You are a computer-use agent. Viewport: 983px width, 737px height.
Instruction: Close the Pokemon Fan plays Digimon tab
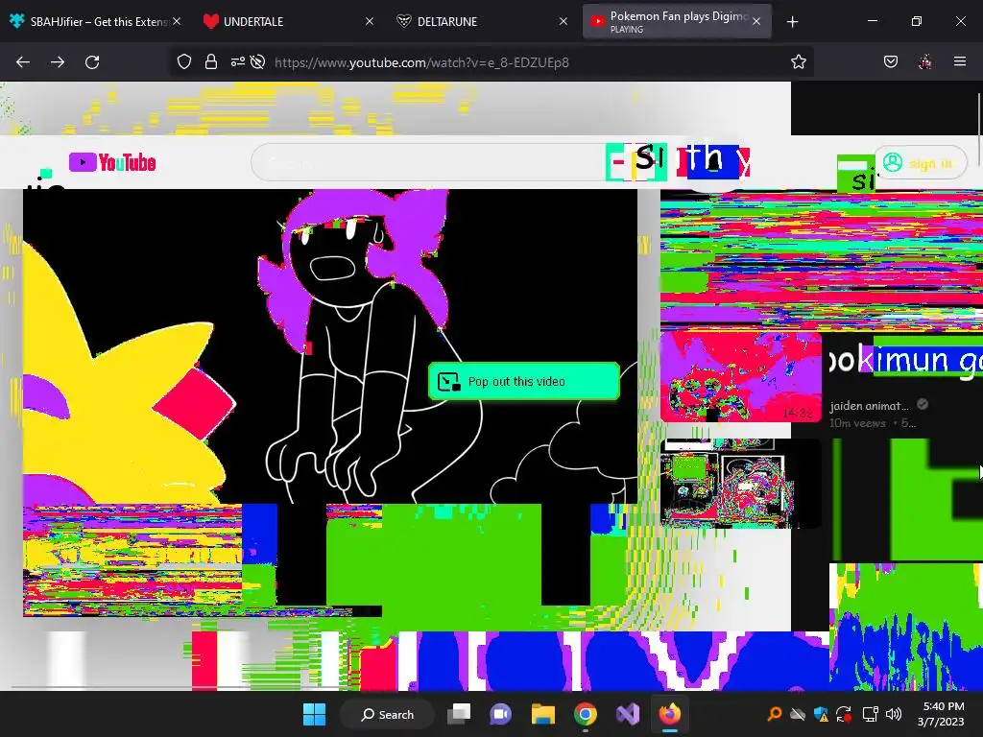(756, 21)
